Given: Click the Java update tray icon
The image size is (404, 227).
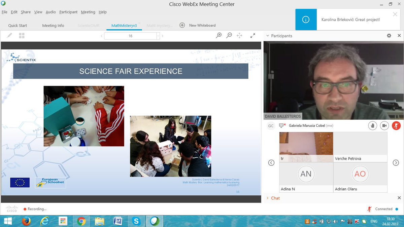Looking at the screenshot, I should [x=307, y=221].
